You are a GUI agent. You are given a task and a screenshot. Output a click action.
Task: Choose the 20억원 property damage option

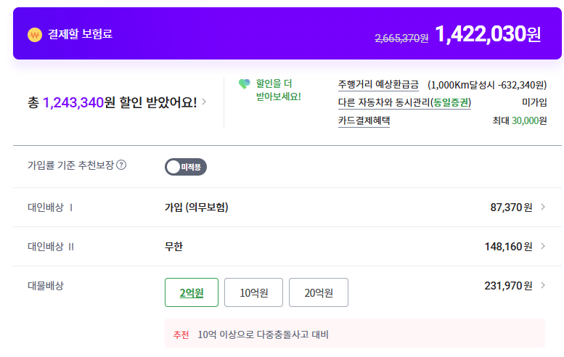tap(318, 292)
